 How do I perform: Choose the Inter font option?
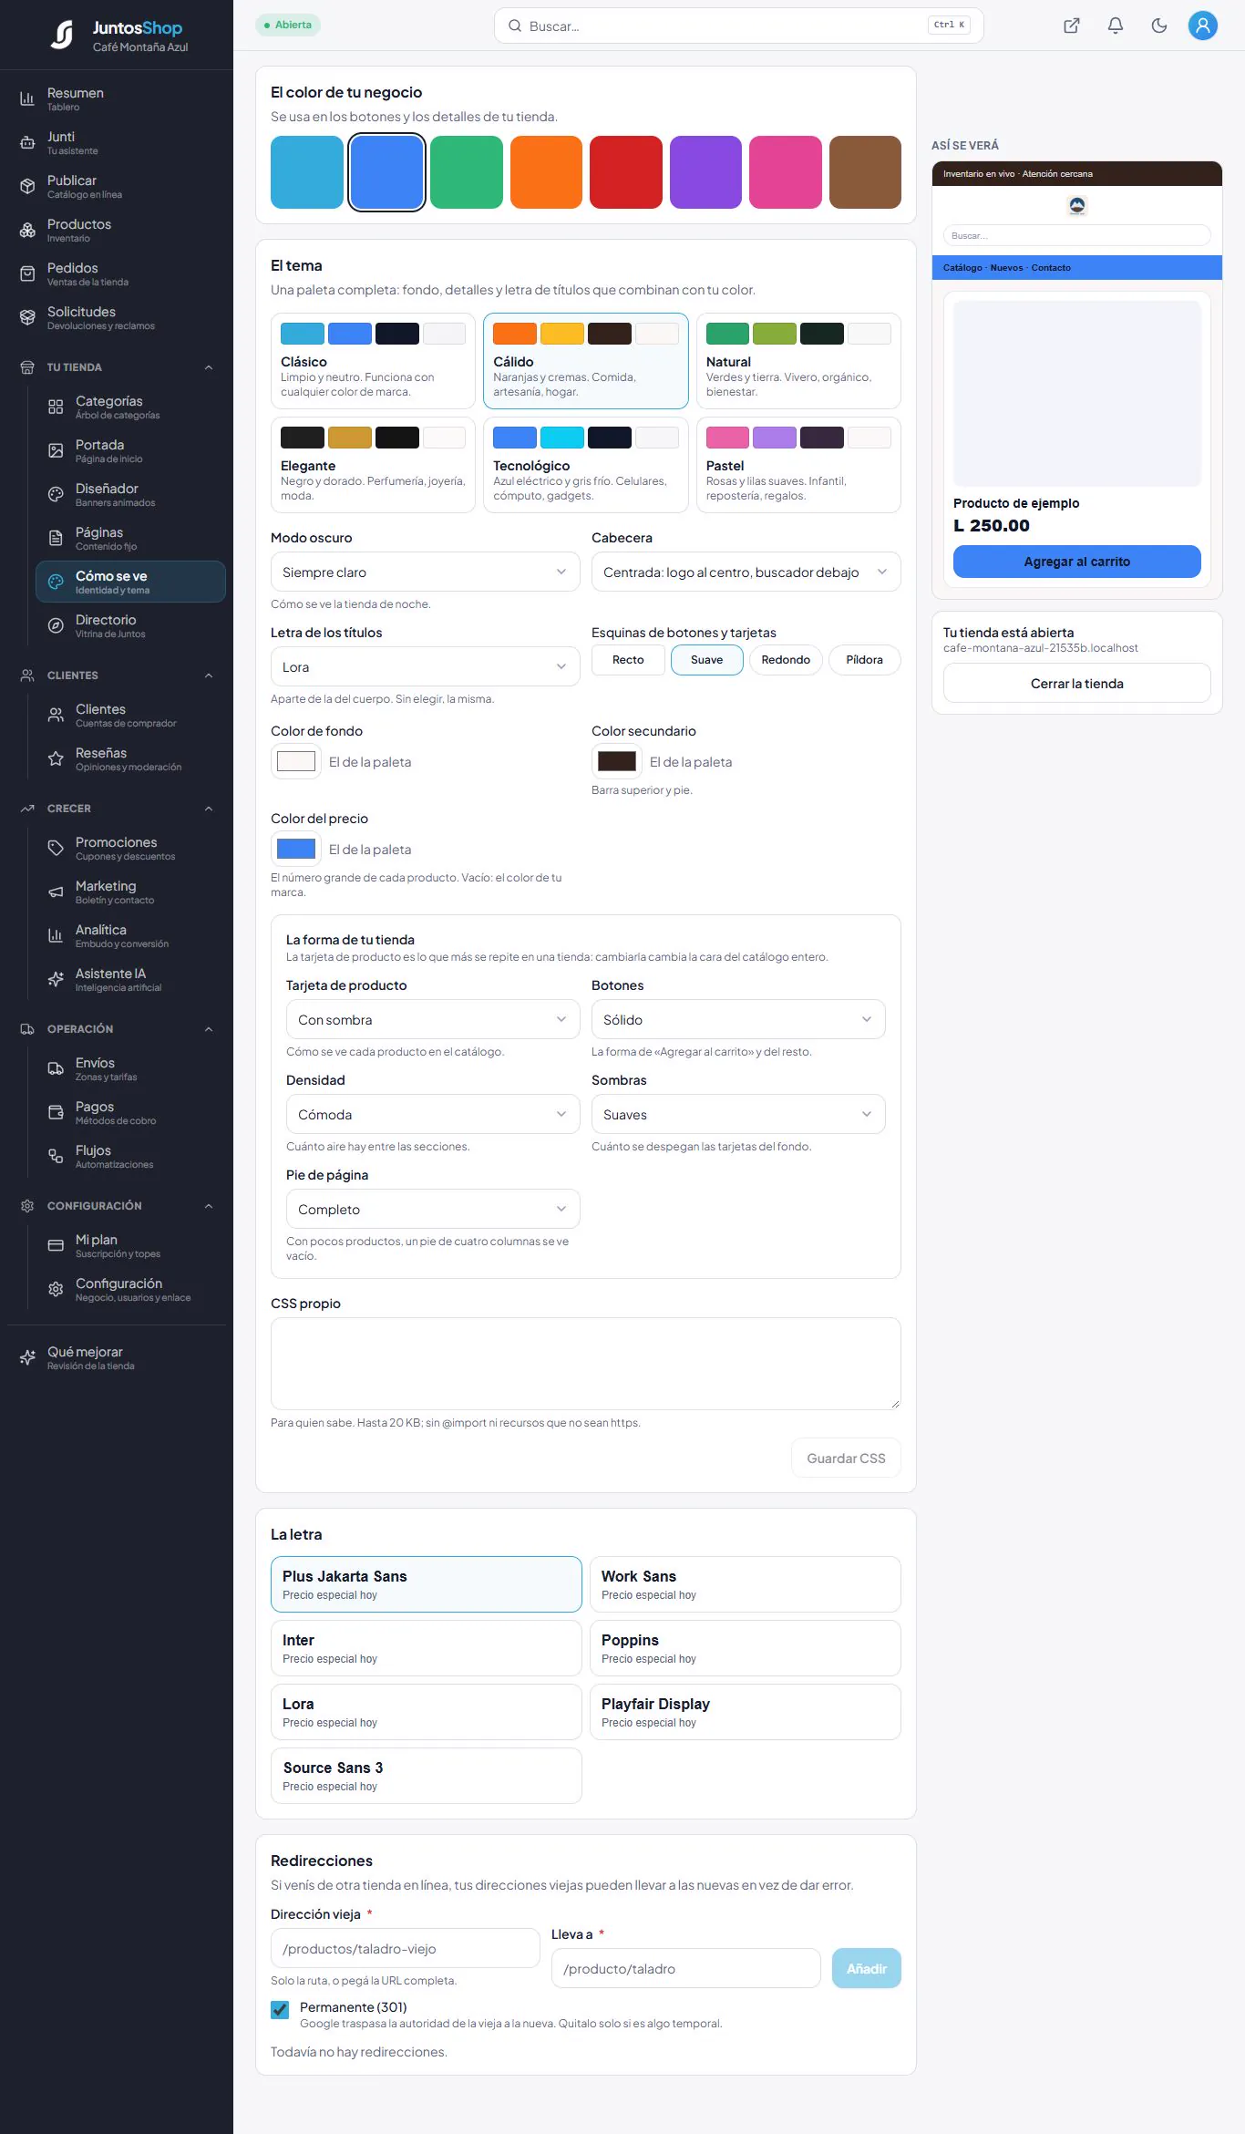(426, 1648)
